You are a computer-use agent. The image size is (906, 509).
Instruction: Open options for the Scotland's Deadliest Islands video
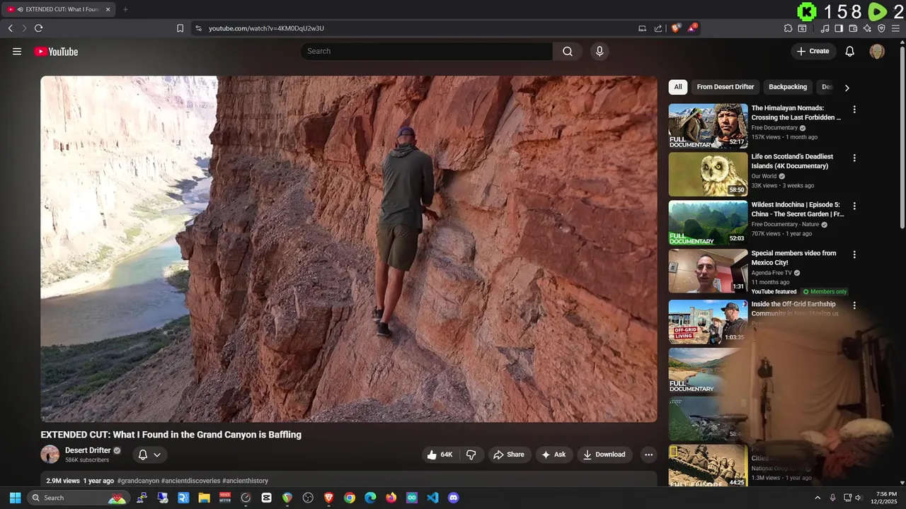pos(854,158)
